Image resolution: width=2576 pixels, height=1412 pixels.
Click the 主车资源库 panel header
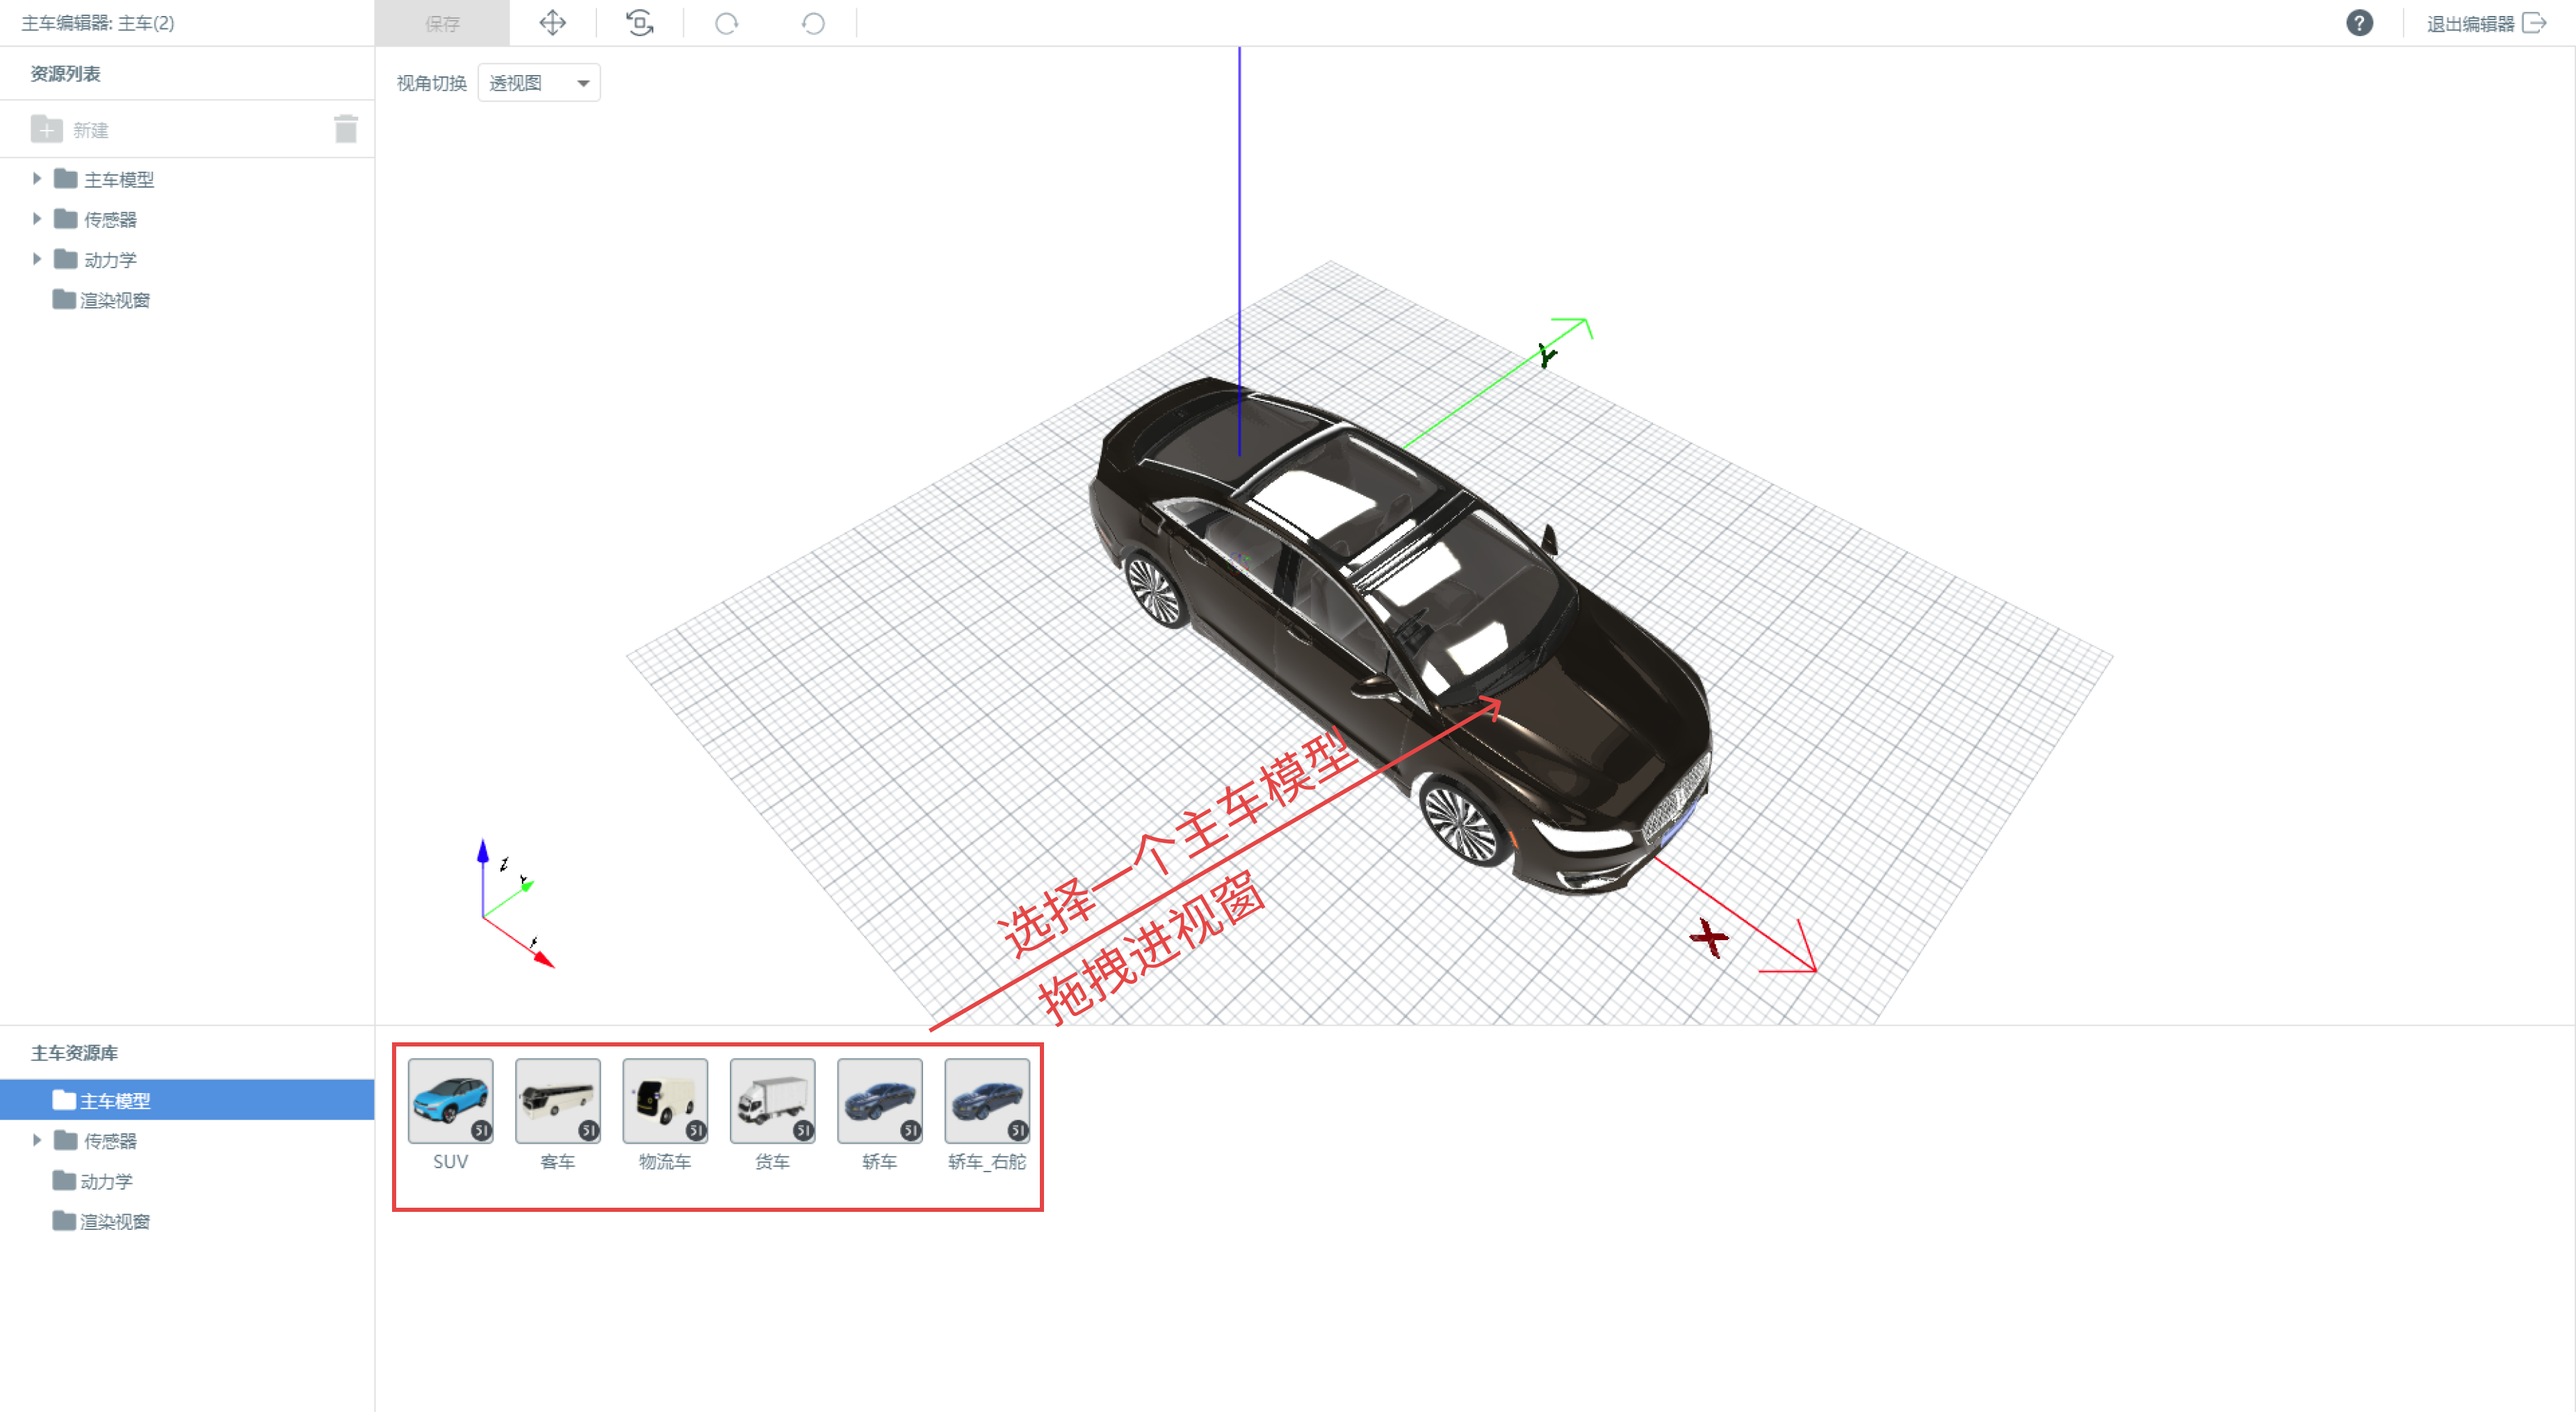[x=75, y=1053]
